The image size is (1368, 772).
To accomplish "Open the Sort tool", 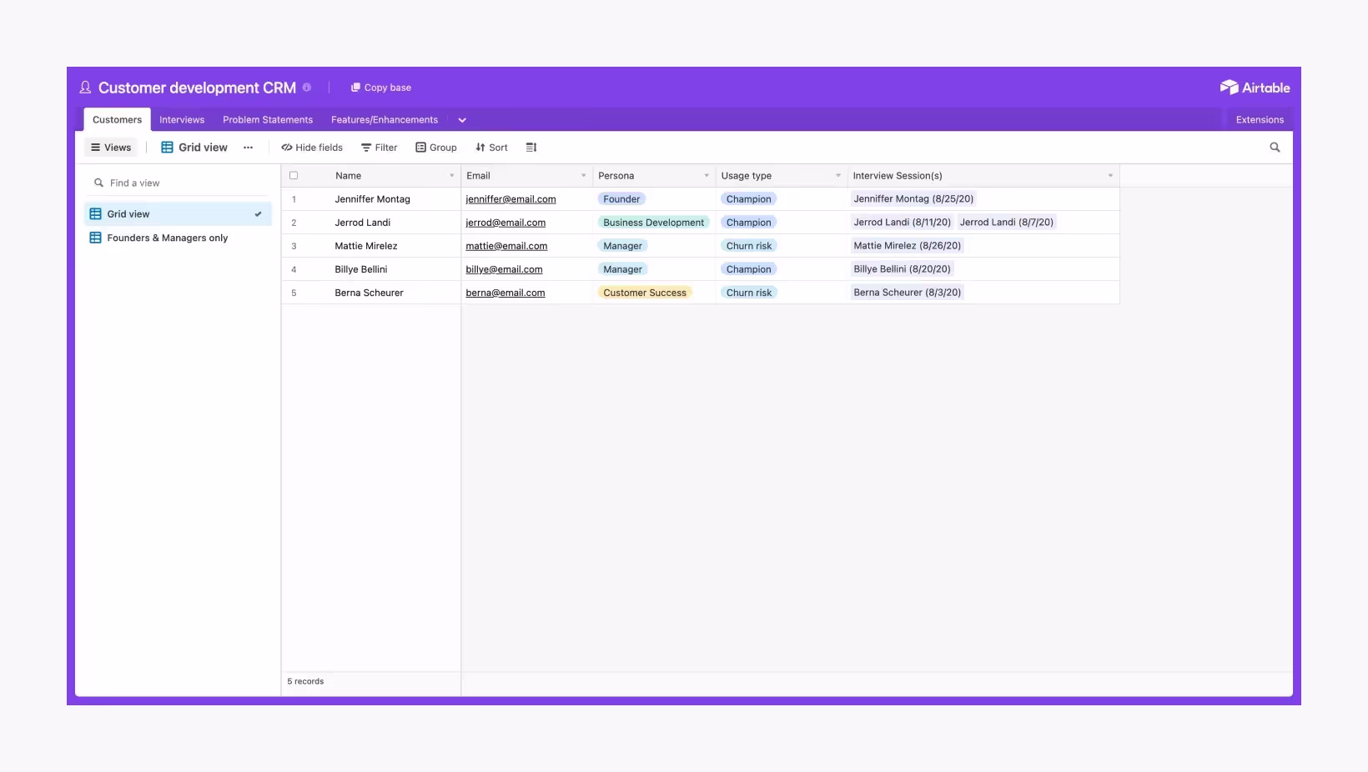I will coord(491,148).
